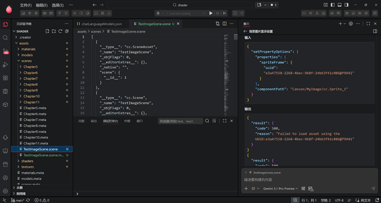Open editor more actions menu

pos(231,24)
